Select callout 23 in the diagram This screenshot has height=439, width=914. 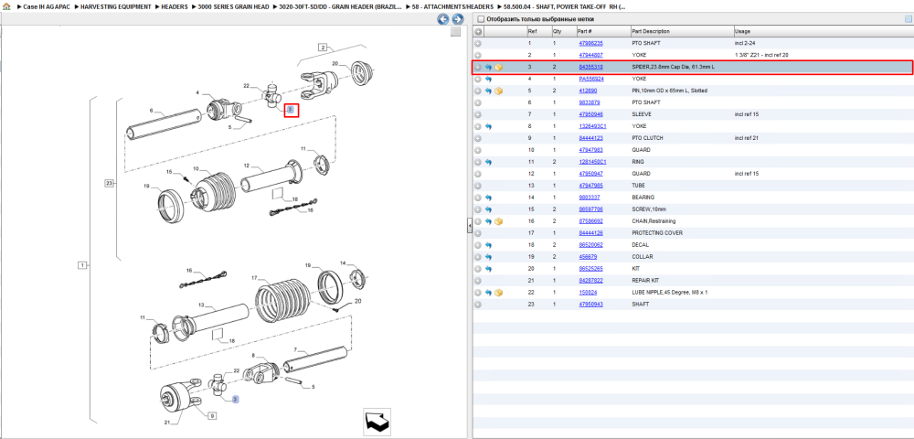click(109, 183)
